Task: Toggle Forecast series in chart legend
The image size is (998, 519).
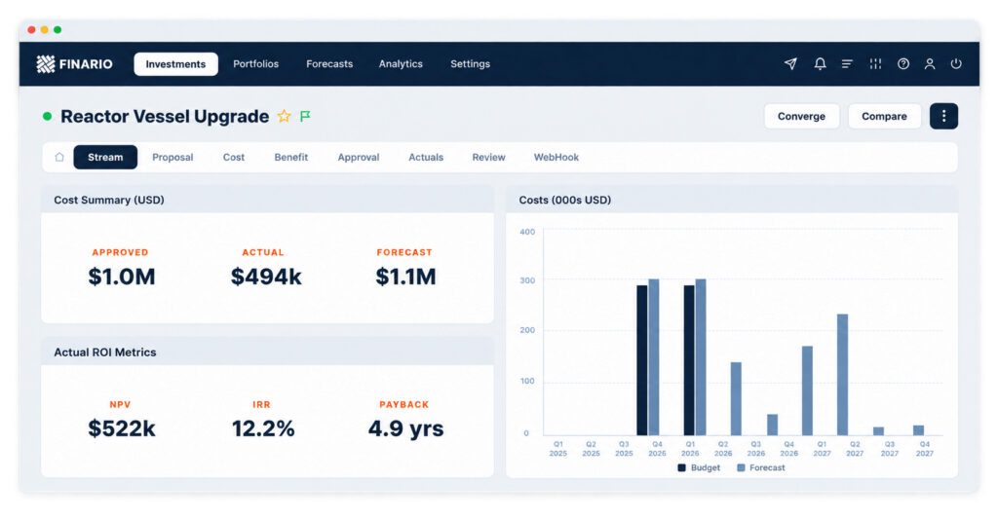Action: pos(760,467)
